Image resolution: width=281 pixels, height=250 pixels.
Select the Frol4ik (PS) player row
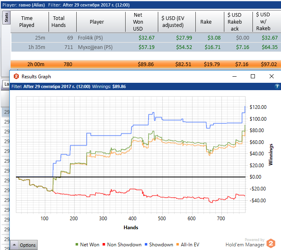pyautogui.click(x=146, y=38)
